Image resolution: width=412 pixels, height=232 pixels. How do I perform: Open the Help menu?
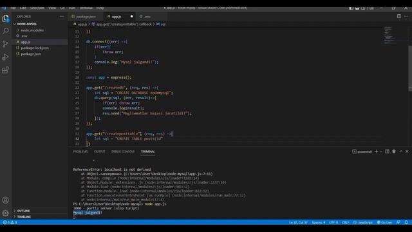point(100,8)
